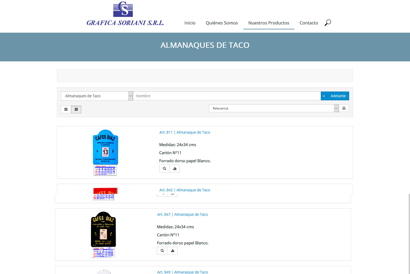Click the compare chart icon for Art. 847
The width and height of the screenshot is (410, 274).
[172, 251]
